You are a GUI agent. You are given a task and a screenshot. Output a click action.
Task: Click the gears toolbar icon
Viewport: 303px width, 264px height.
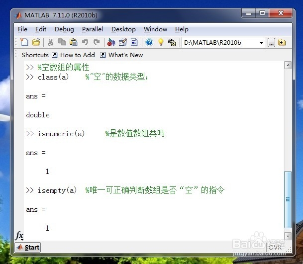pos(172,42)
